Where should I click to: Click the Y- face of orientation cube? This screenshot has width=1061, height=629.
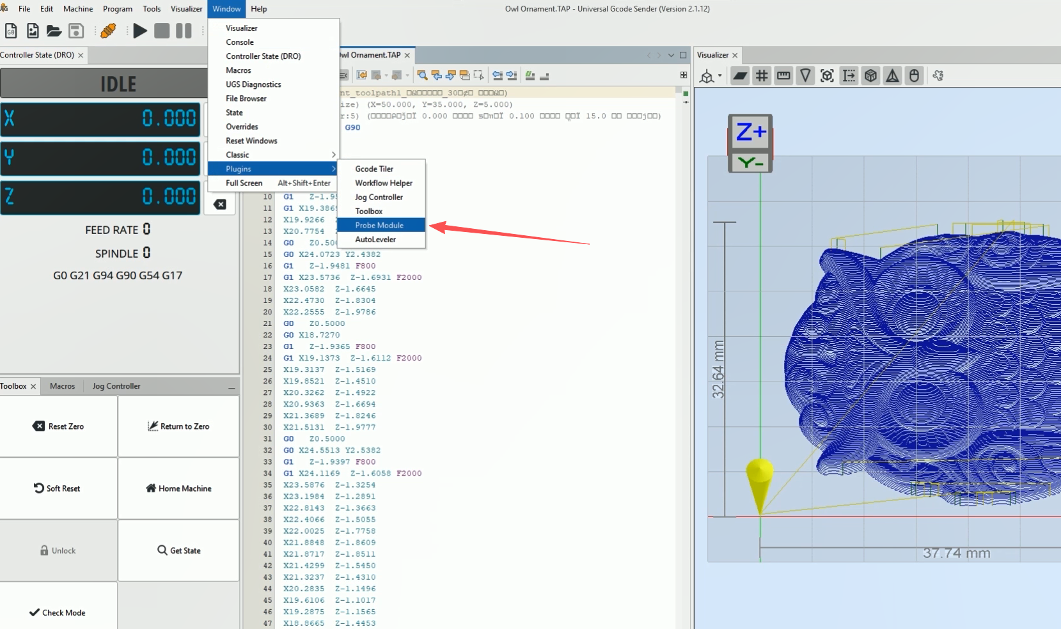(751, 163)
